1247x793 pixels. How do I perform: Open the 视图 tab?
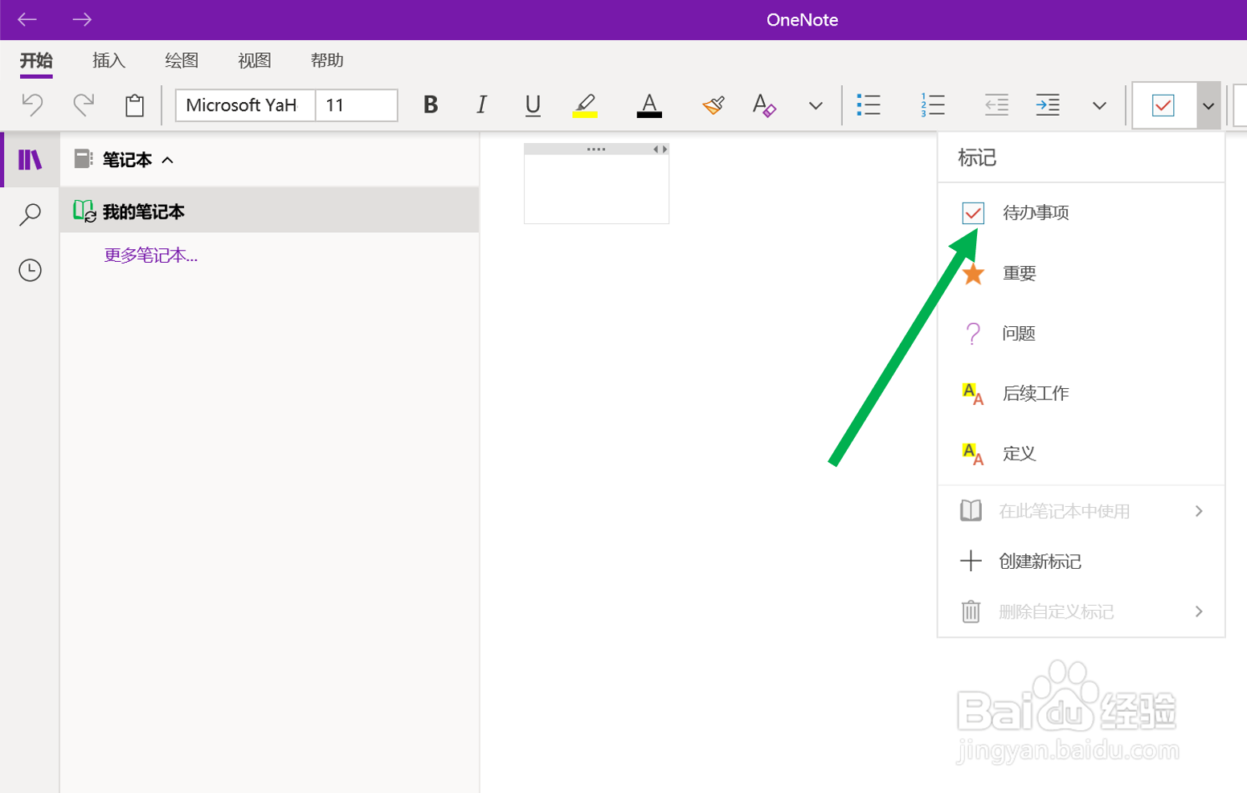[x=255, y=60]
